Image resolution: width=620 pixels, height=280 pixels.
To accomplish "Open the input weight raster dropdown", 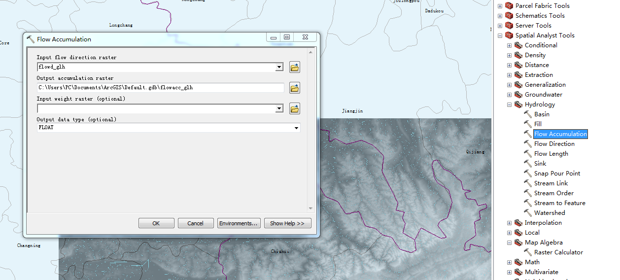I will [279, 108].
